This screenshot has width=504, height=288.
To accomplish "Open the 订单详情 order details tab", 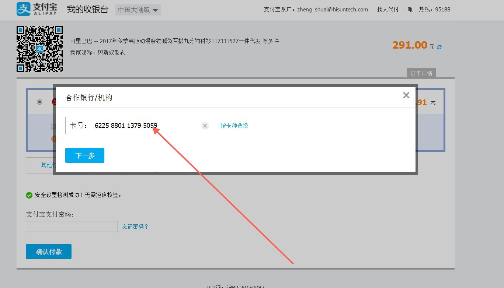I will [421, 73].
